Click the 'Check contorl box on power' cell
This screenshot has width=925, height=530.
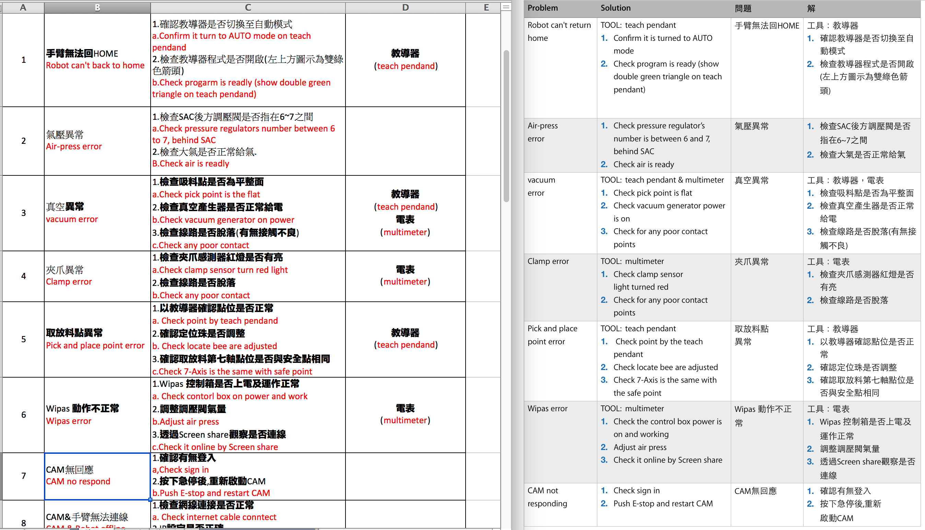(x=248, y=415)
